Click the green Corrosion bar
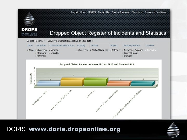 coord(96,82)
